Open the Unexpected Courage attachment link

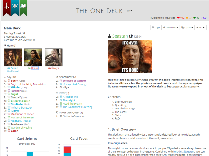point(75,84)
